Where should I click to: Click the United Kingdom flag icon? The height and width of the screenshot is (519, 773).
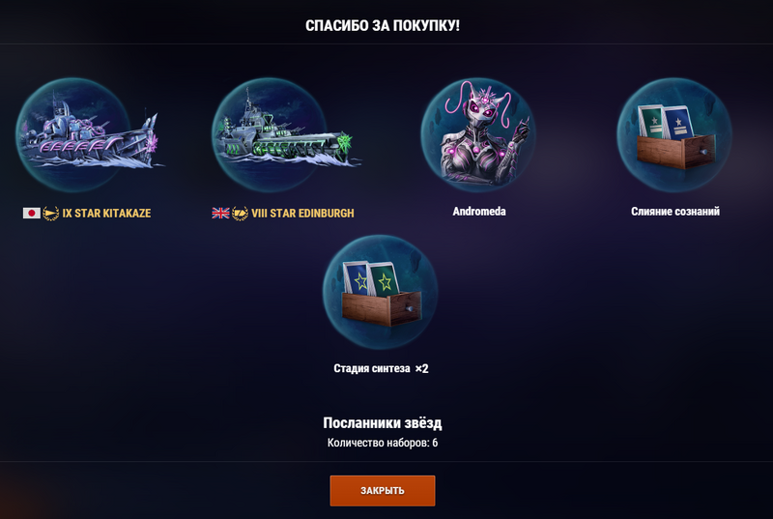coord(220,213)
